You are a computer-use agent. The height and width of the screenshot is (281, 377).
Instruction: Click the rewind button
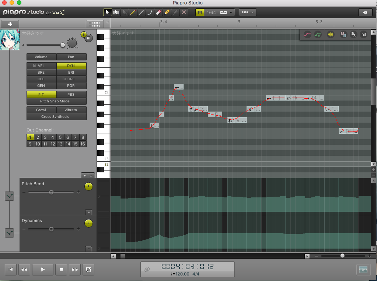point(24,270)
